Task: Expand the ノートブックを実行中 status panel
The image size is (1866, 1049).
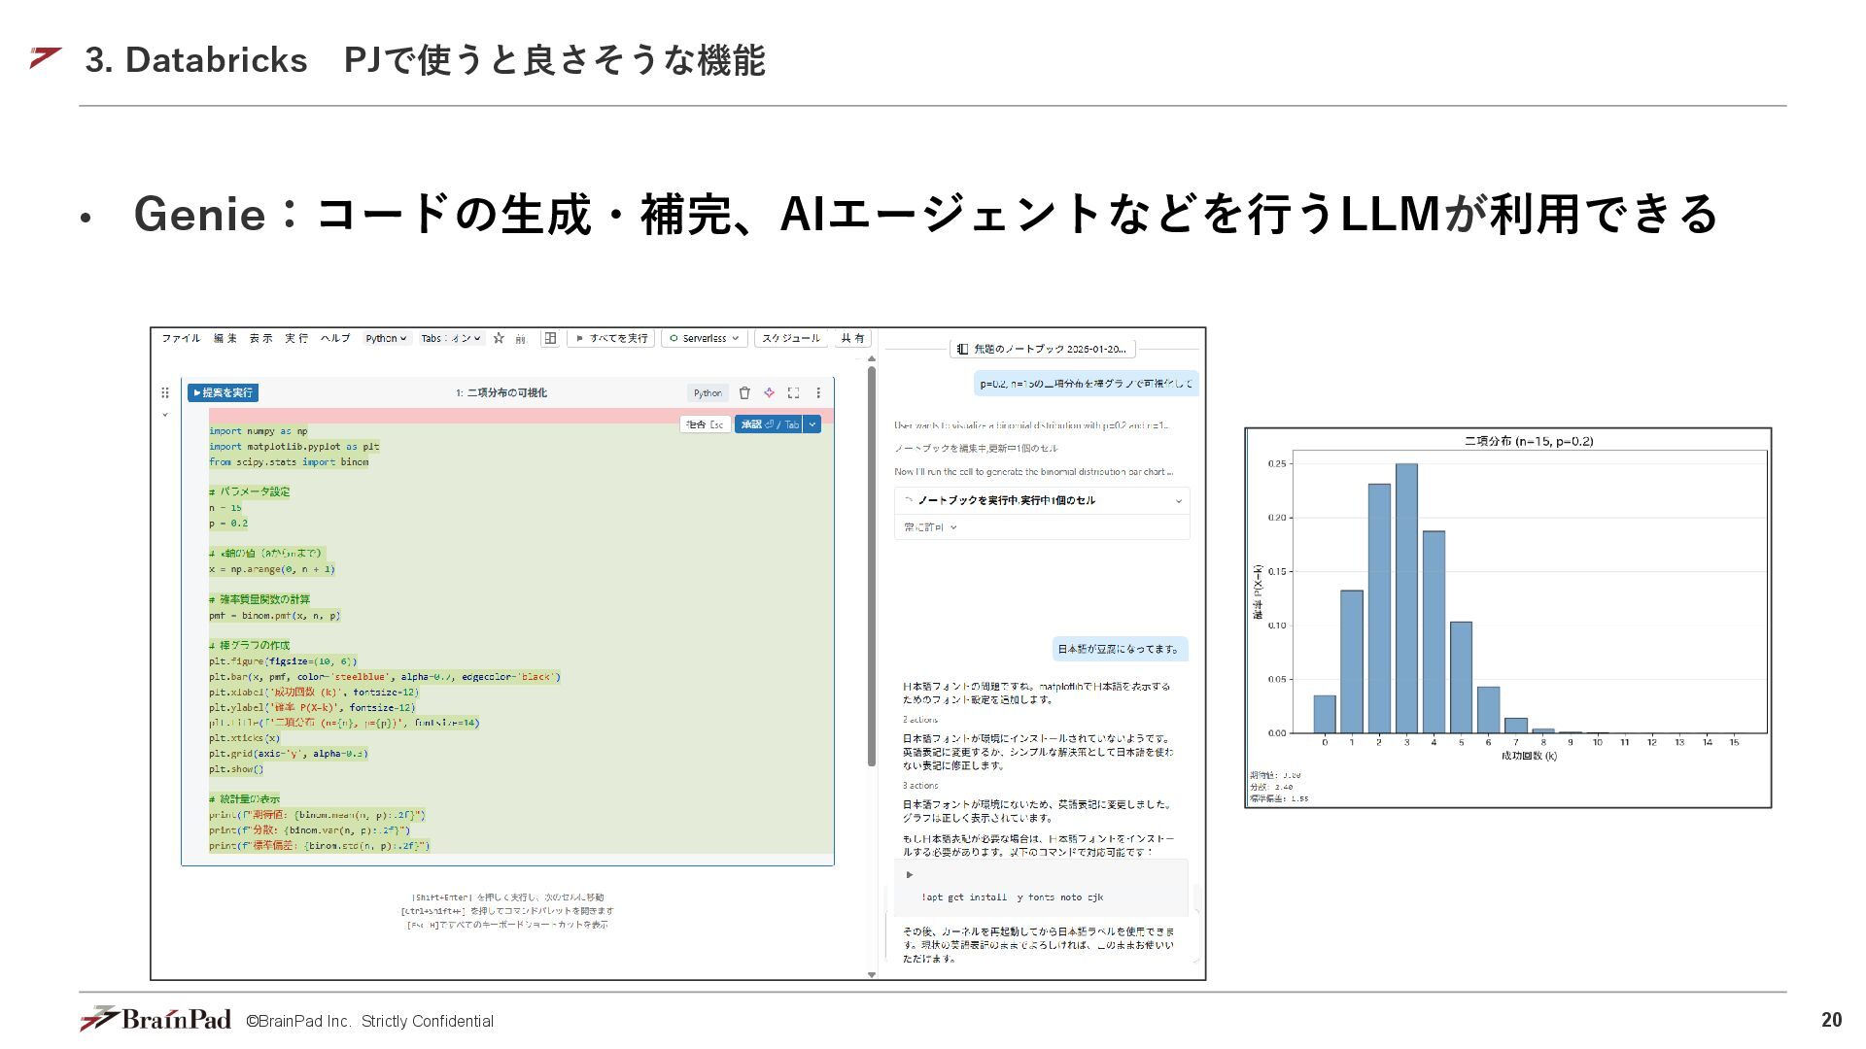Action: tap(1178, 501)
